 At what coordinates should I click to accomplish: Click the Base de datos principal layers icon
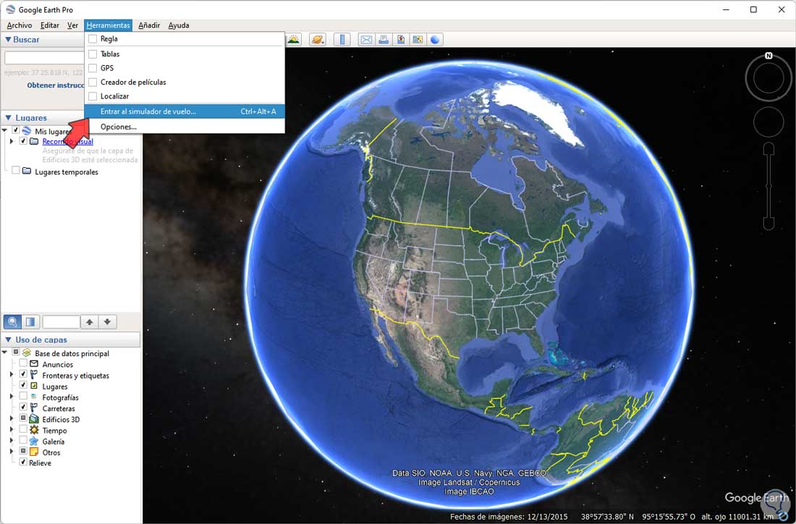pyautogui.click(x=26, y=353)
